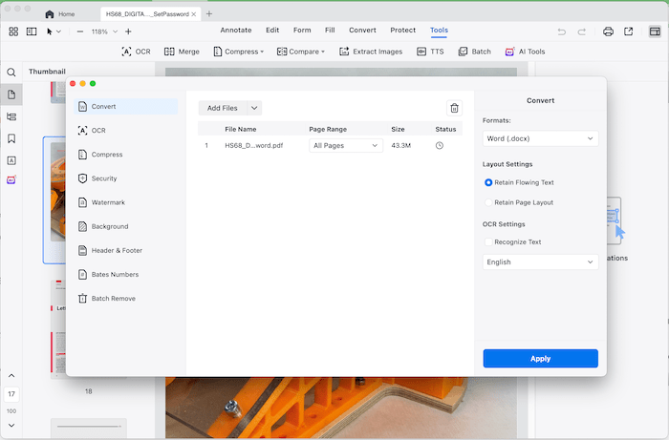Open the Word (.docx) format dropdown

pos(540,138)
